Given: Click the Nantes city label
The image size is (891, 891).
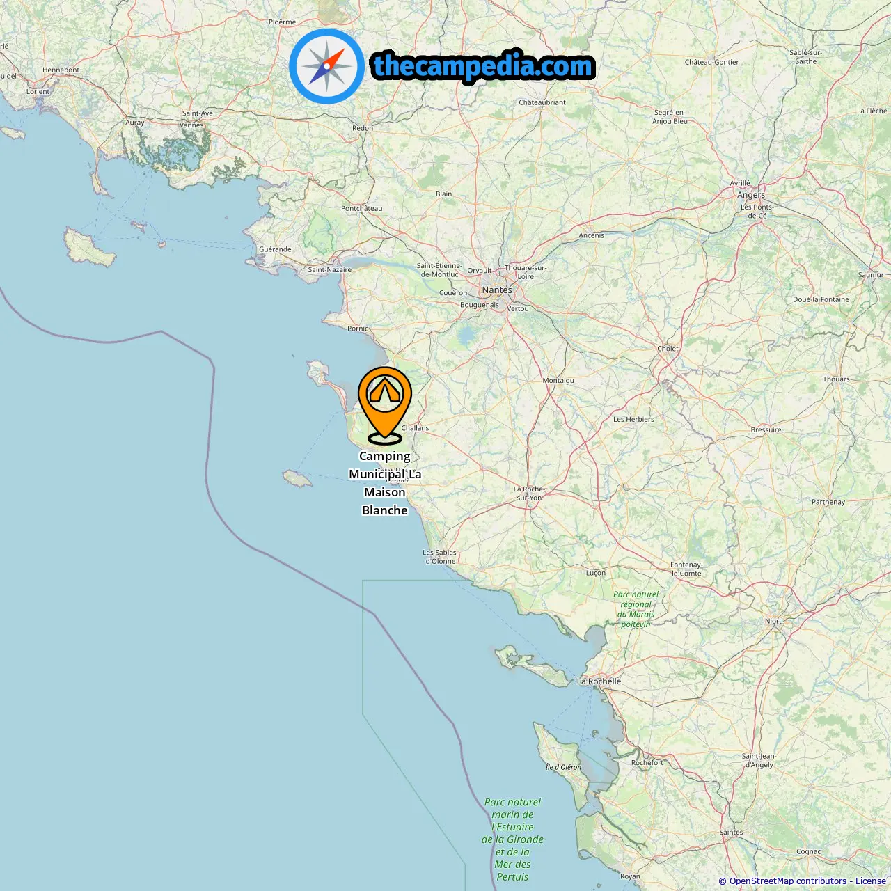Looking at the screenshot, I should tap(497, 290).
